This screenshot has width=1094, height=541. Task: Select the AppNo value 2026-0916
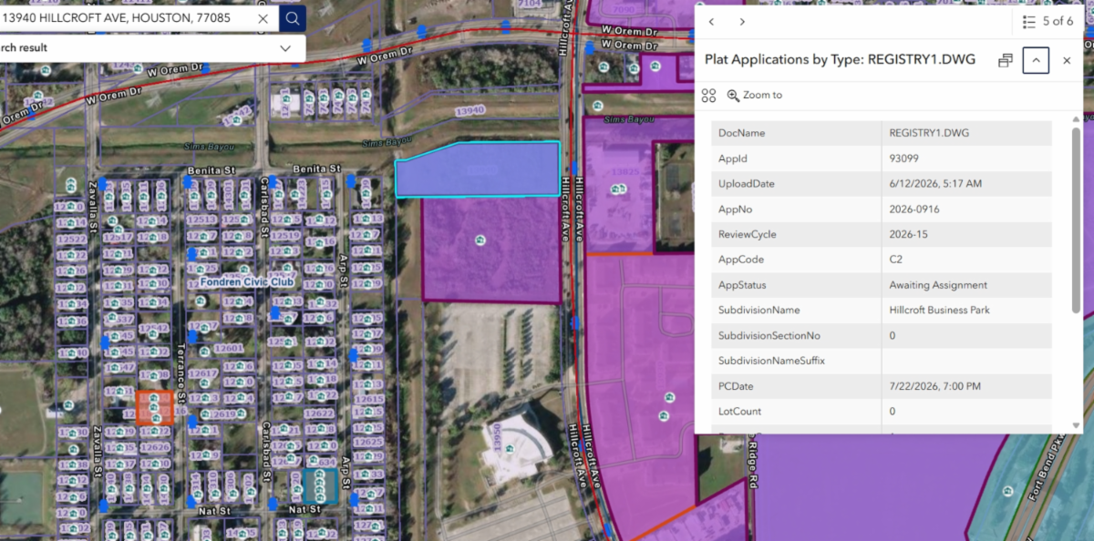(913, 209)
